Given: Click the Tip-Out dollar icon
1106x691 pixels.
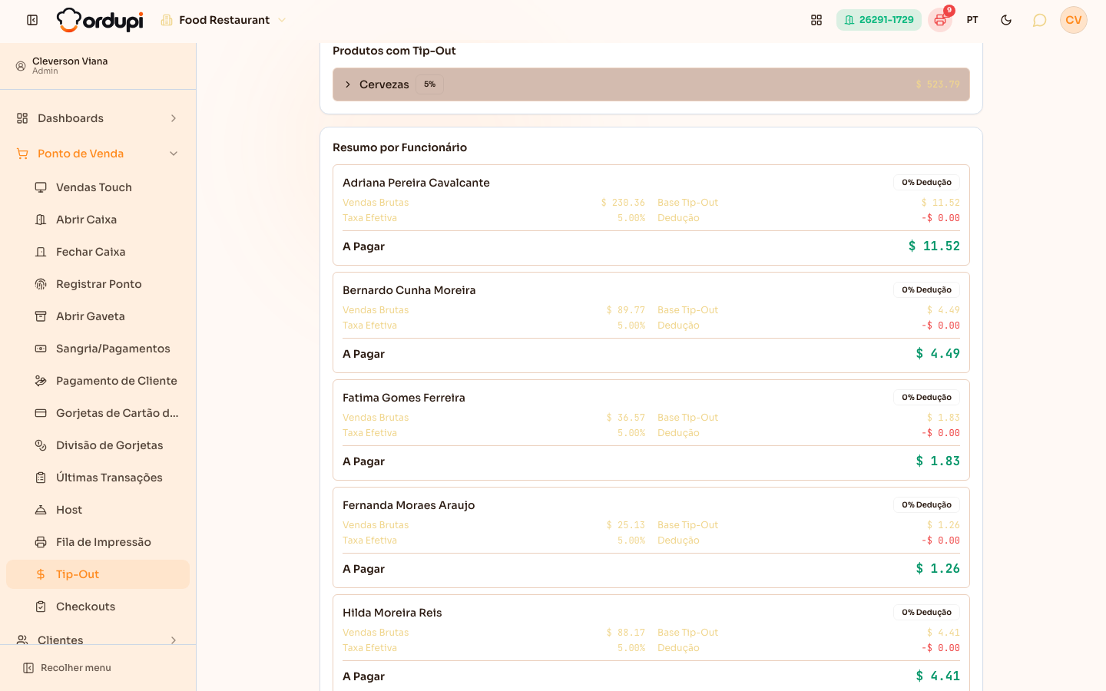Looking at the screenshot, I should (41, 574).
